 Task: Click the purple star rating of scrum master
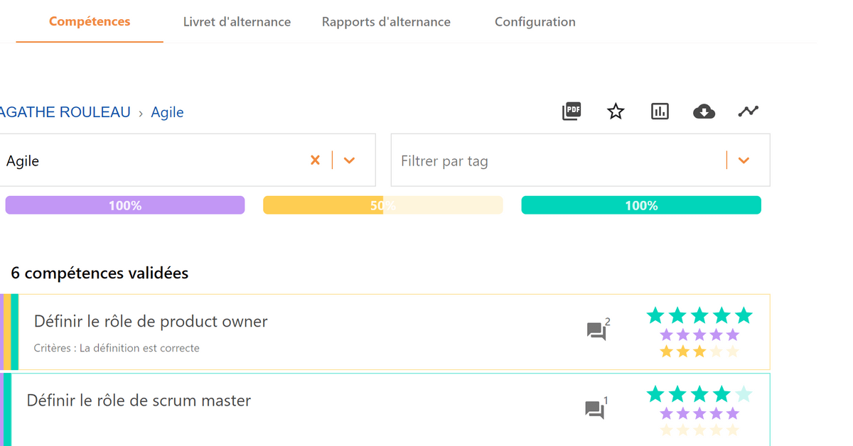click(699, 413)
